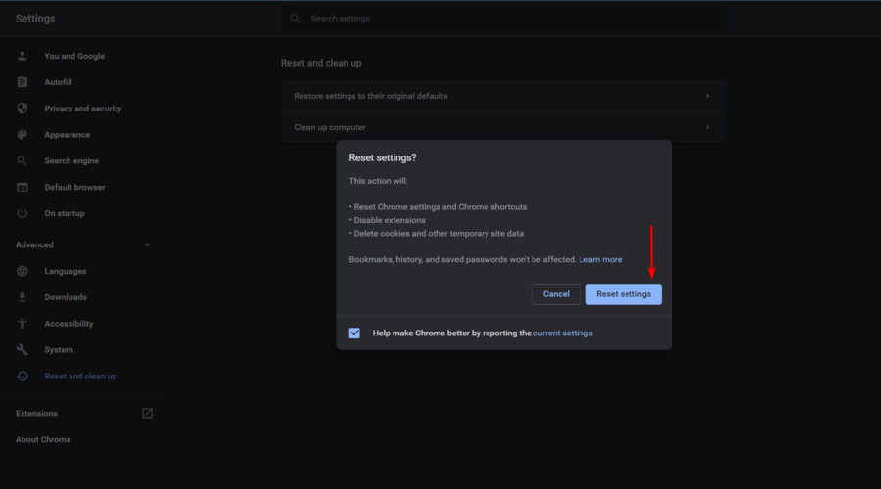The width and height of the screenshot is (881, 489).
Task: Open About Chrome page
Action: point(43,439)
